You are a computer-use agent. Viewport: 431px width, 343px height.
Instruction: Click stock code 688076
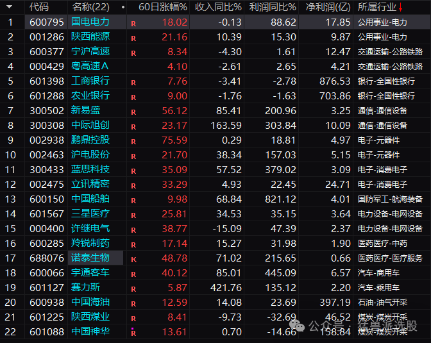coord(47,258)
